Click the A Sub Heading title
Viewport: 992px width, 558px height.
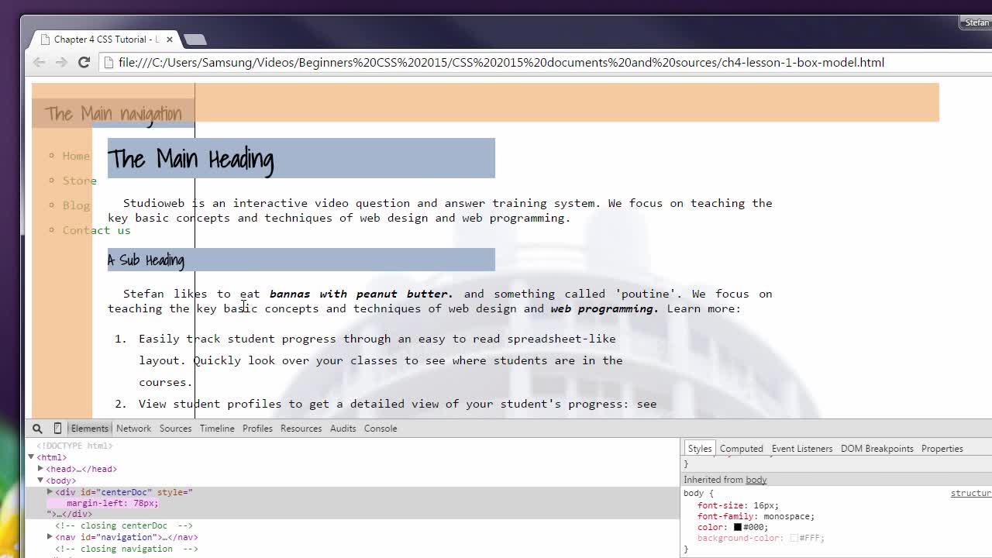146,260
